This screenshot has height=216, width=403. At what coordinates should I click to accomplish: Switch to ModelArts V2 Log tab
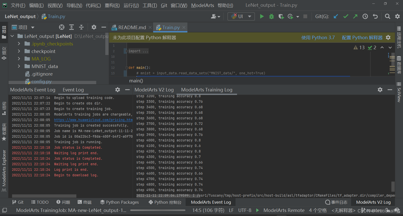pos(154,90)
